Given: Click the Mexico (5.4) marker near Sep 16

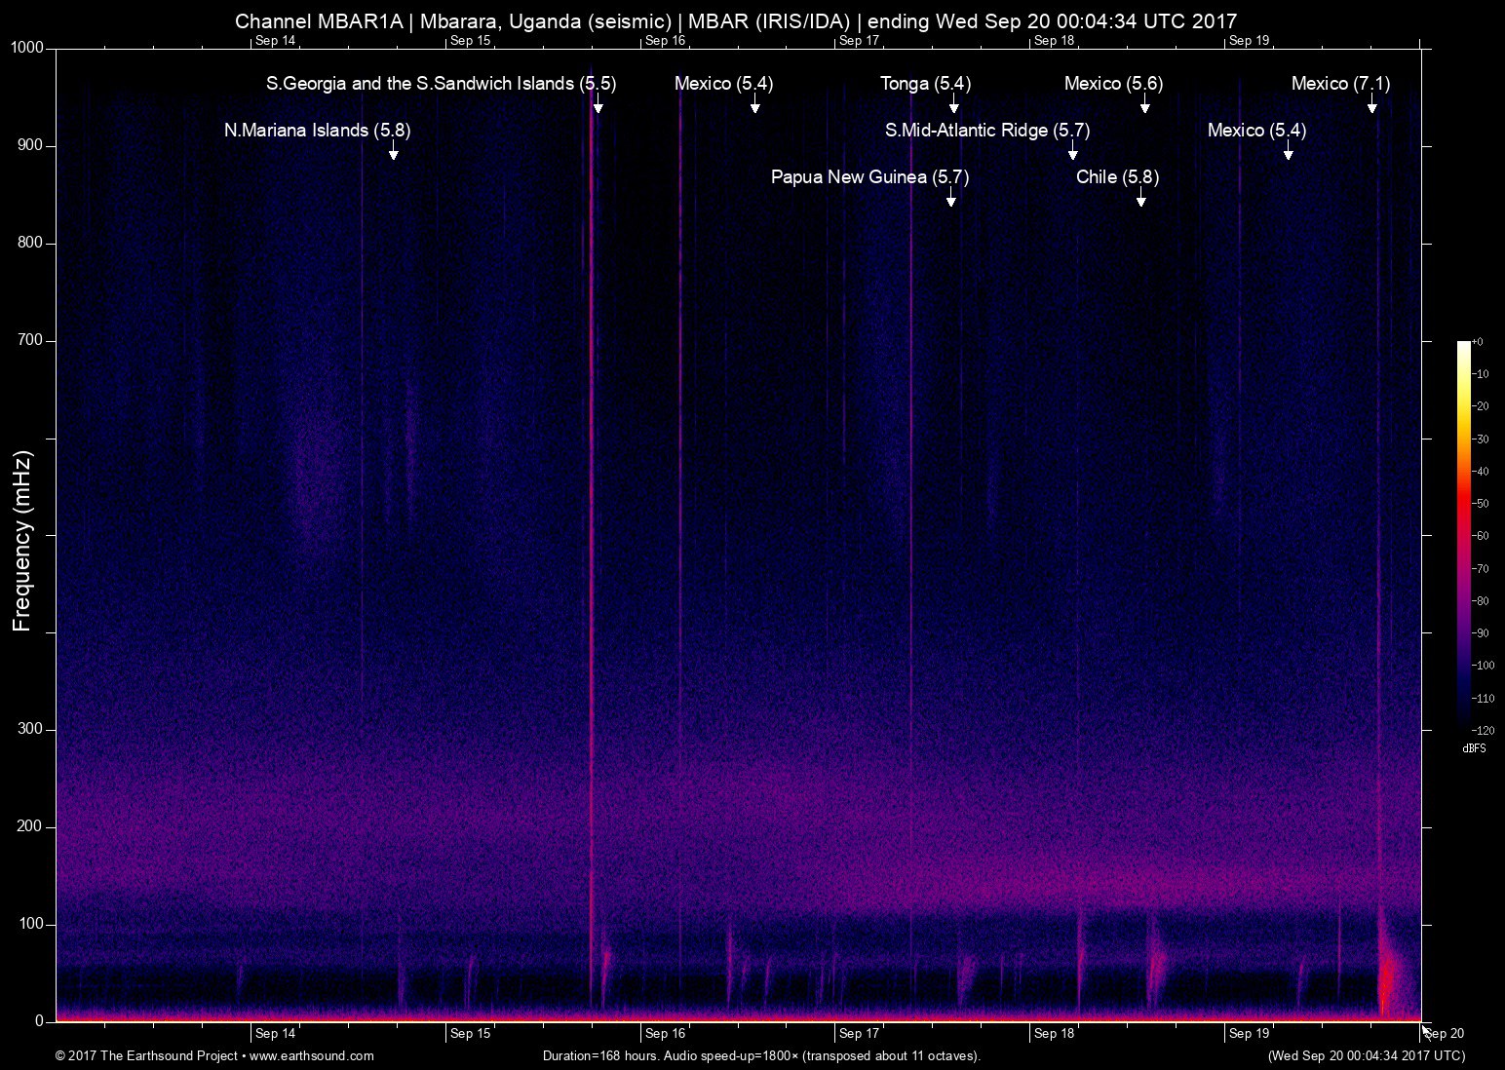Looking at the screenshot, I should pos(755,109).
